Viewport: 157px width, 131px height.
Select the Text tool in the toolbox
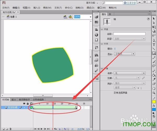[154, 44]
